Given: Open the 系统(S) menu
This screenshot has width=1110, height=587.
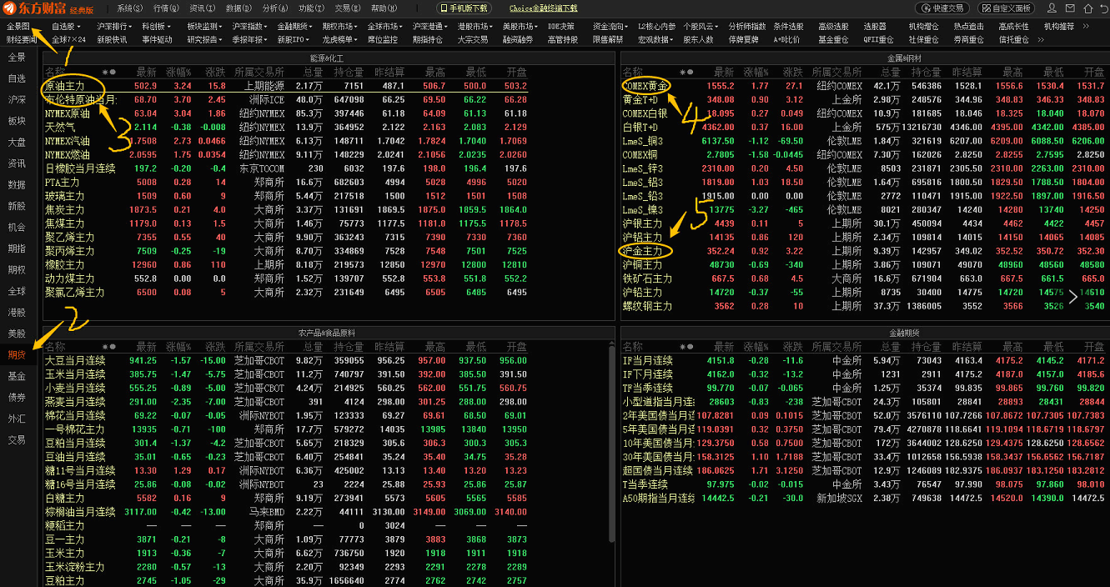Looking at the screenshot, I should point(130,8).
